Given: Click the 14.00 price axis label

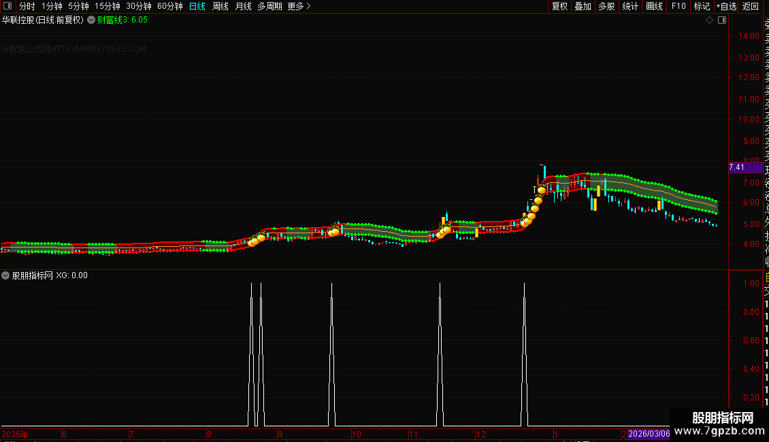Looking at the screenshot, I should click(x=749, y=36).
